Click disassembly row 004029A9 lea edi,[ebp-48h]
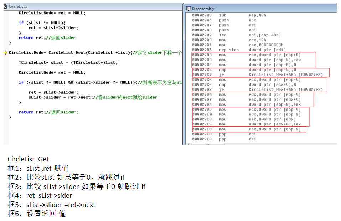This screenshot has height=221, width=341. point(236,35)
